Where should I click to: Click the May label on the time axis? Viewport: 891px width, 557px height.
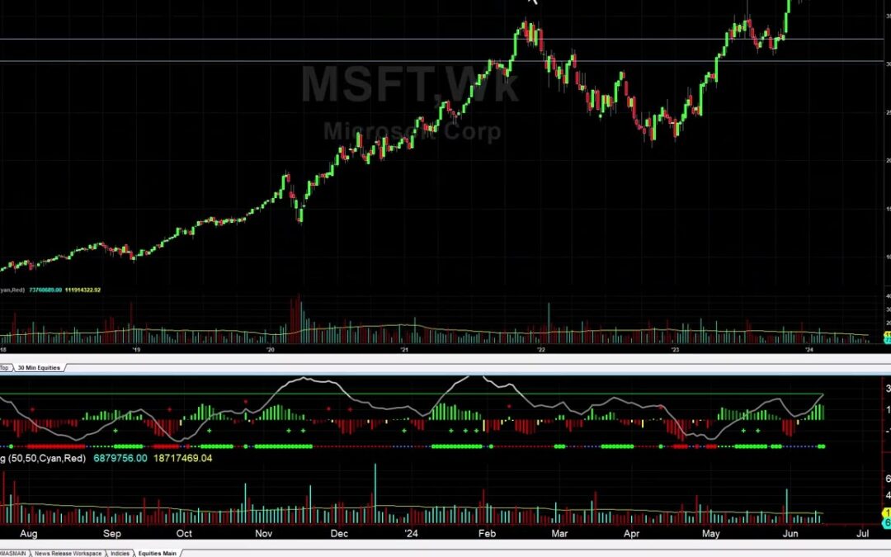point(711,534)
